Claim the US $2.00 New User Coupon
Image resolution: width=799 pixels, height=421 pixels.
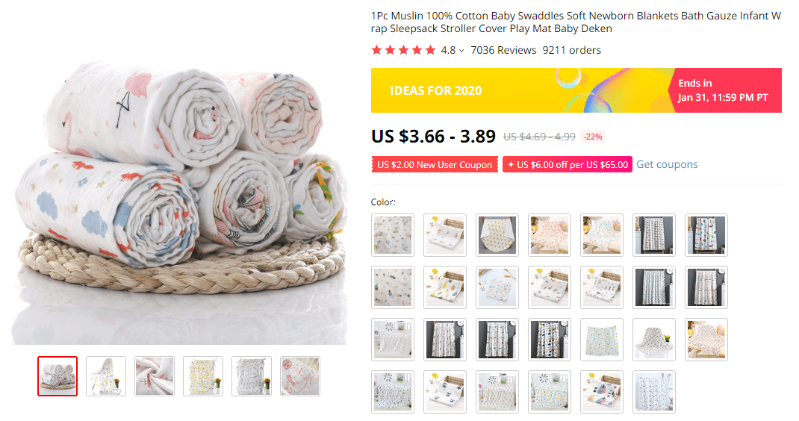tap(434, 165)
